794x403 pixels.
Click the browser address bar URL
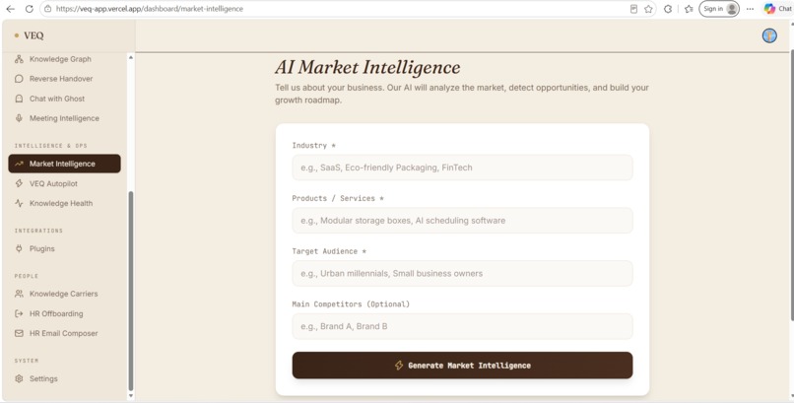150,9
